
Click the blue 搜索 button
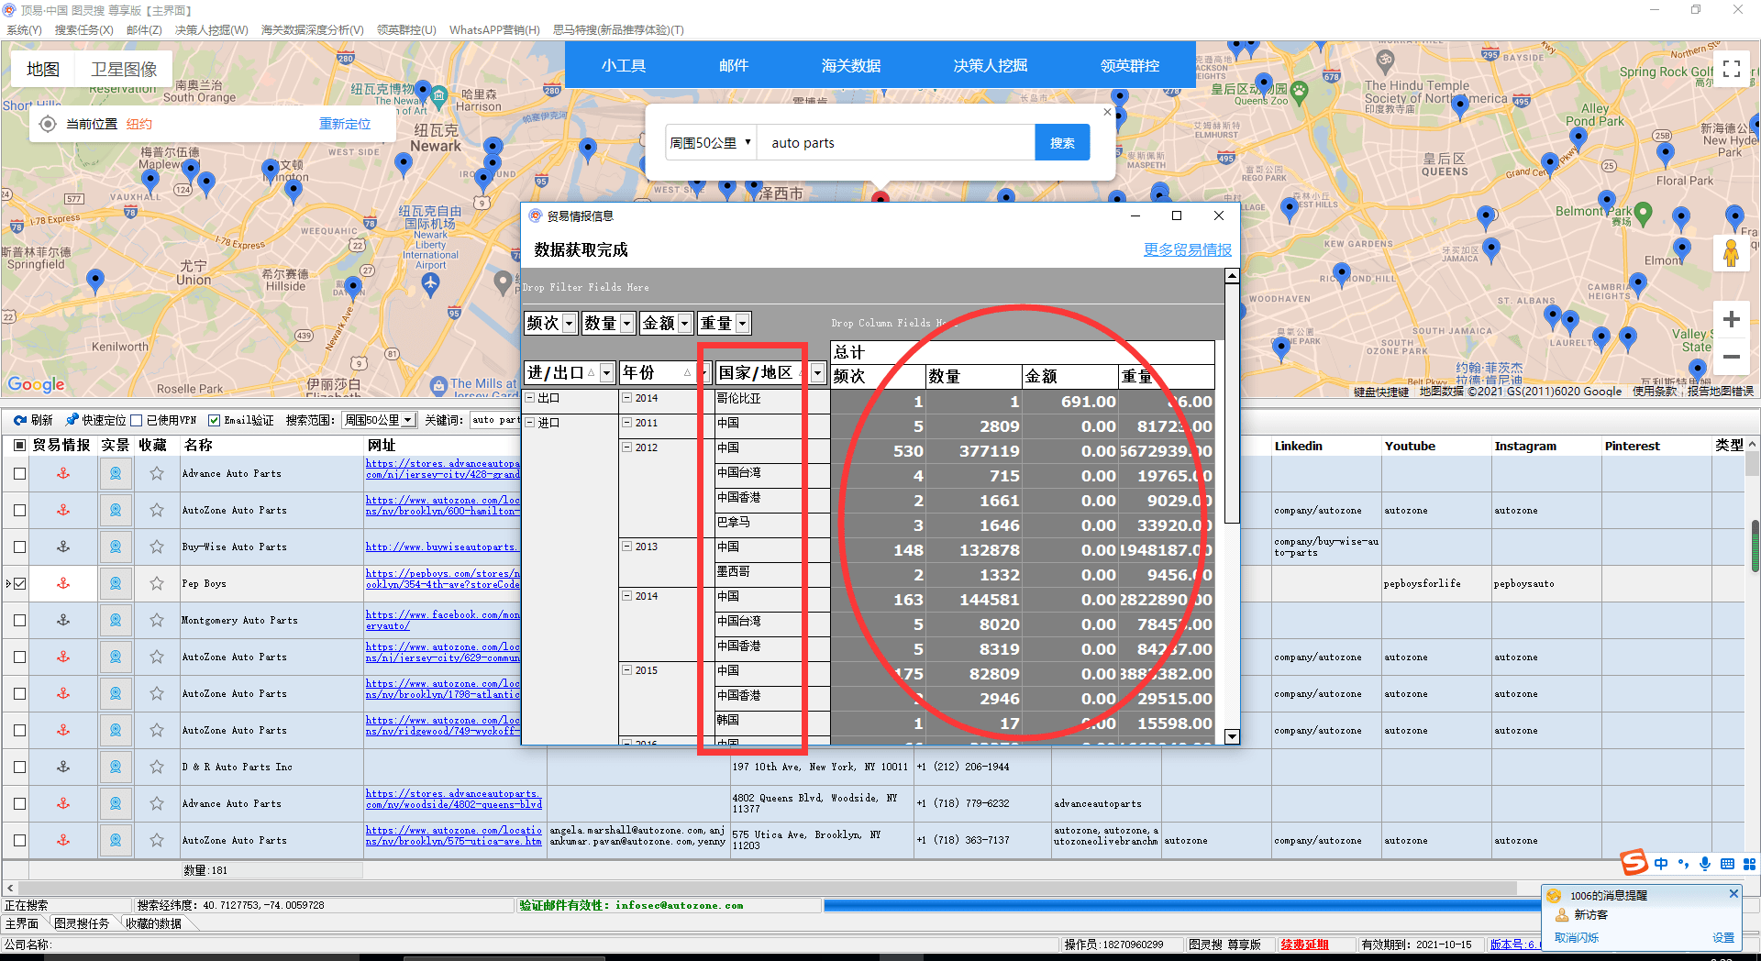(1061, 143)
